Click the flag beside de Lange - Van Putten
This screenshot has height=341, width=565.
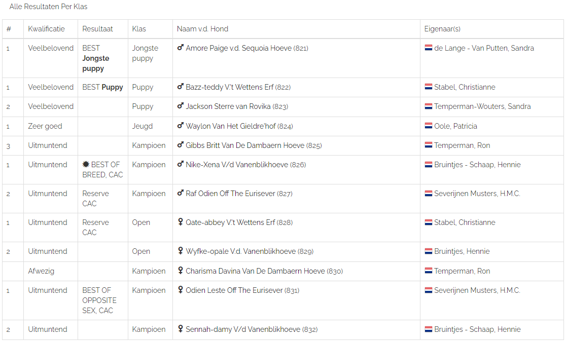point(428,48)
